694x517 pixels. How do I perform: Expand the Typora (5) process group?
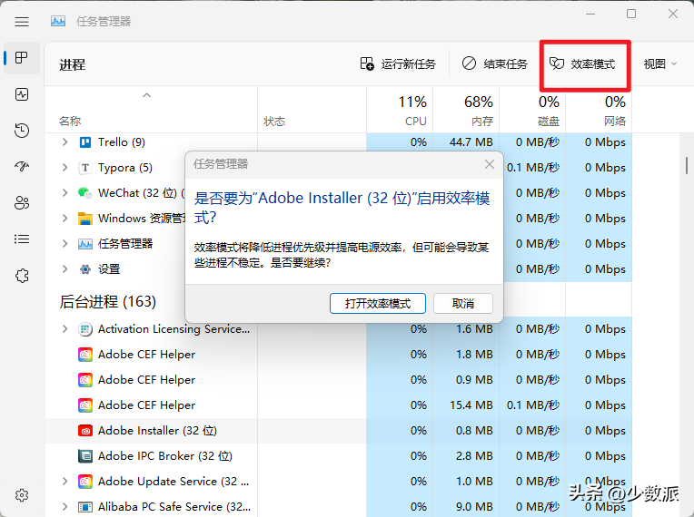[x=64, y=168]
